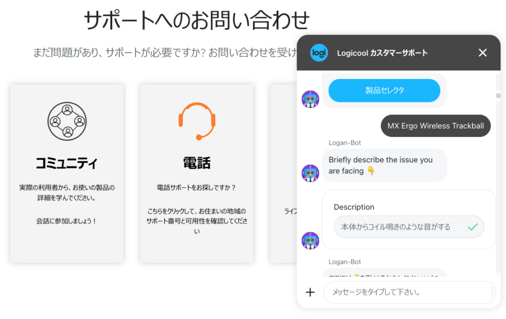Click the まだ問題があり subtitle text
The image size is (506, 319).
click(165, 52)
